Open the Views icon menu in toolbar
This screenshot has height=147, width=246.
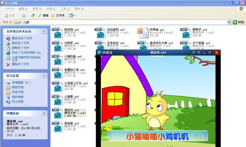(x=72, y=15)
